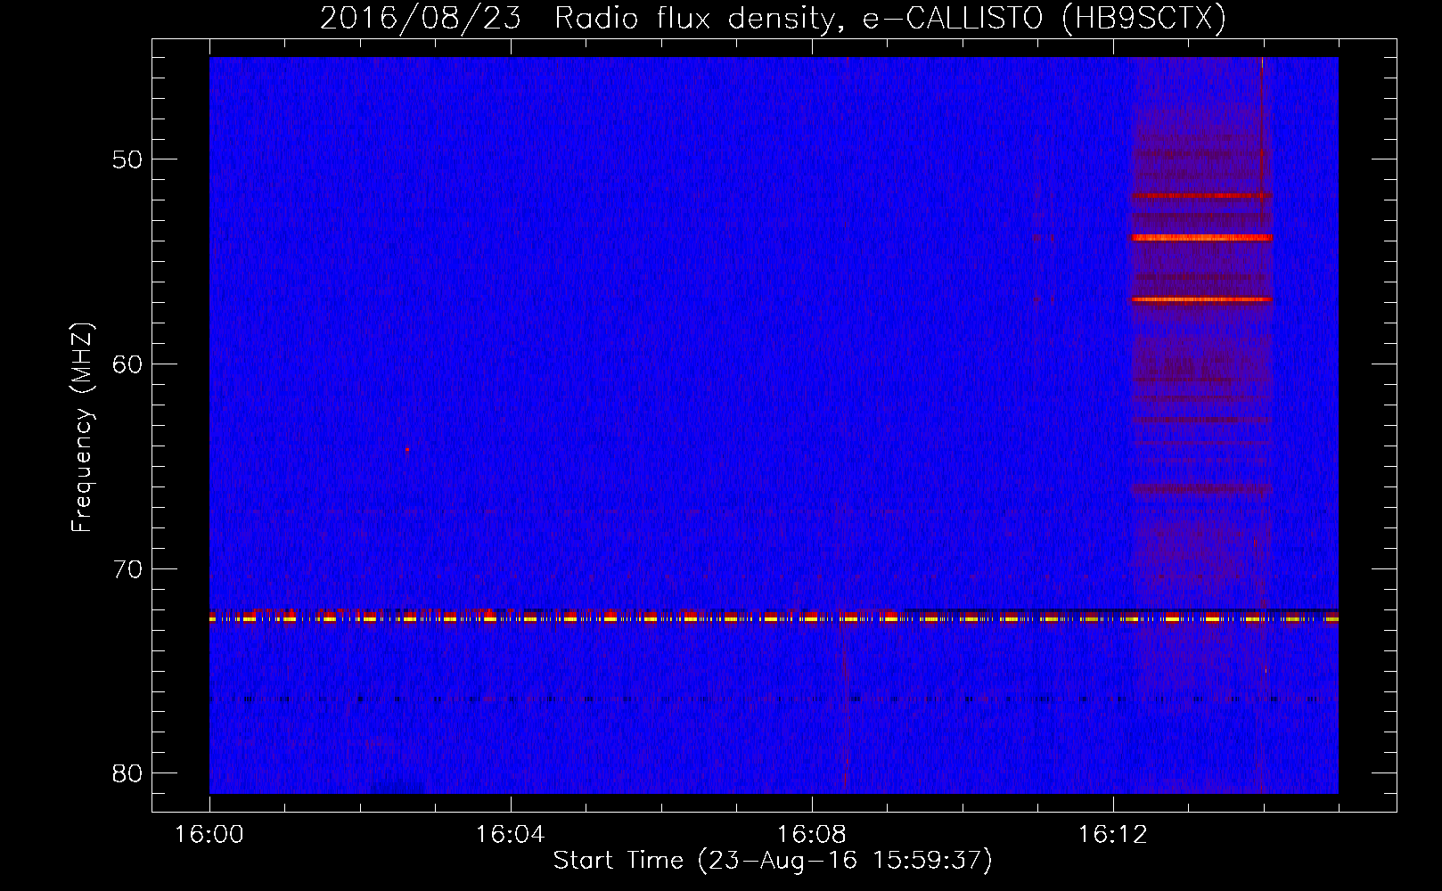Select the 50 frequency tick label
This screenshot has height=891, width=1442.
(x=127, y=160)
